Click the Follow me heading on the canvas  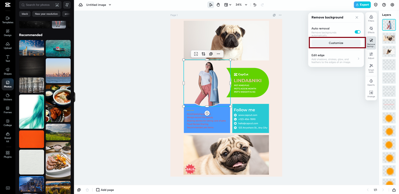tap(244, 110)
